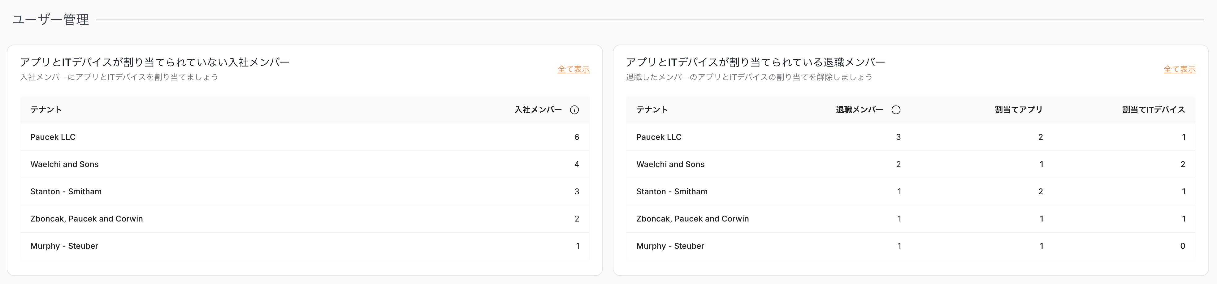Select Paucek LLC row in 入社メンバー table

coord(53,137)
